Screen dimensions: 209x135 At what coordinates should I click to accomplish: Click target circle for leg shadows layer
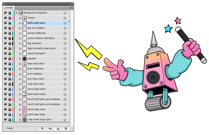(x=65, y=43)
